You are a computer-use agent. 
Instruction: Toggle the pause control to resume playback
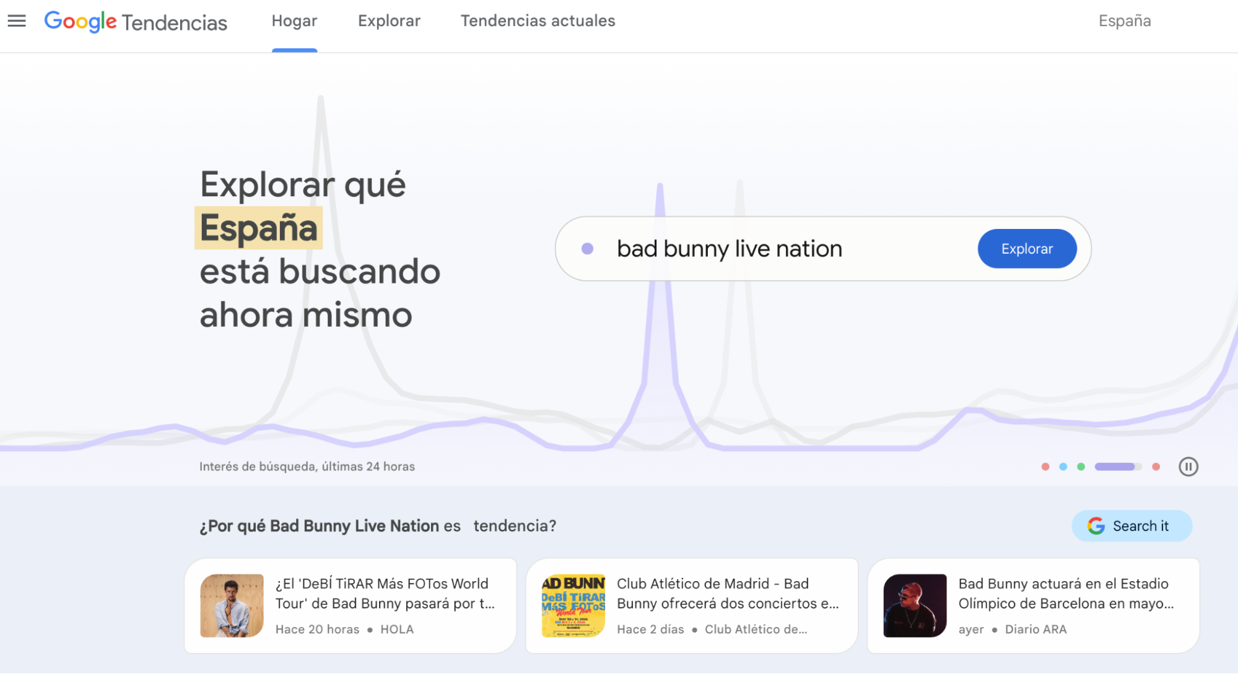pos(1188,467)
